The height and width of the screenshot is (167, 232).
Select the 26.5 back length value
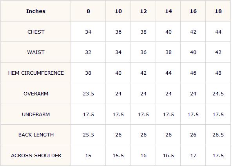pos(218,135)
